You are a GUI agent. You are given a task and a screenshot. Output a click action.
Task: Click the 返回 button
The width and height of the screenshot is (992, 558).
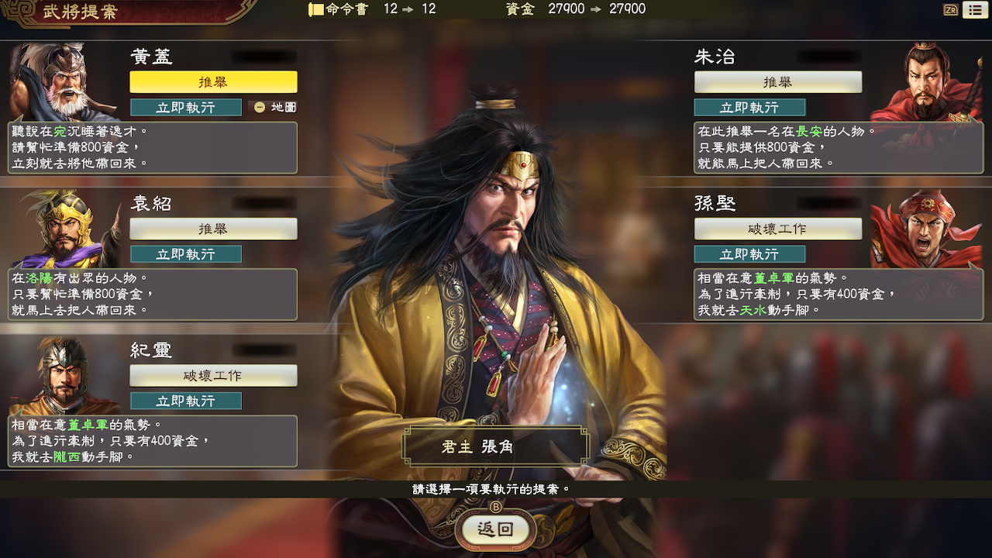496,529
